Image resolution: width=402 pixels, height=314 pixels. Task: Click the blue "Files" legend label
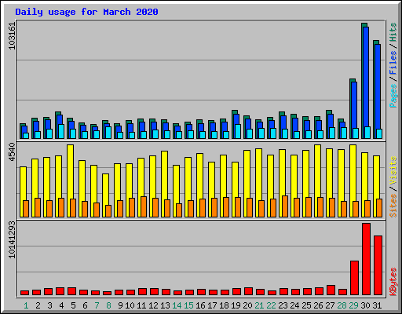tap(393, 63)
